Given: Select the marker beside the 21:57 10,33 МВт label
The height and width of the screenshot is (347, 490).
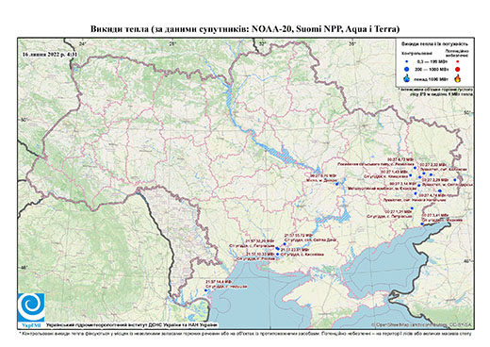Looking at the screenshot, I should (277, 254).
